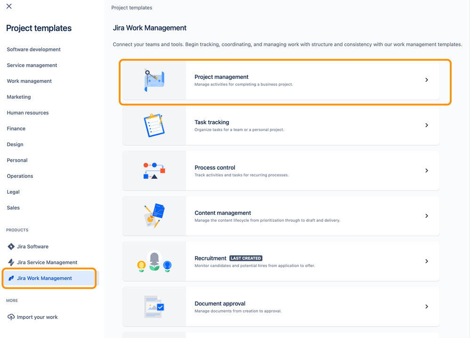Choose the Document approval template title

[220, 304]
